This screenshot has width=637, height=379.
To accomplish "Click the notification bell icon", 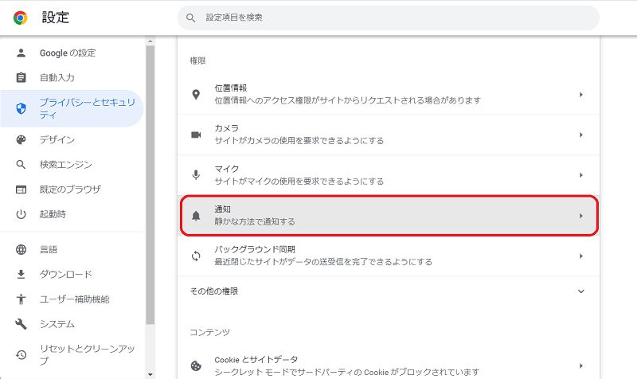I will (x=196, y=216).
